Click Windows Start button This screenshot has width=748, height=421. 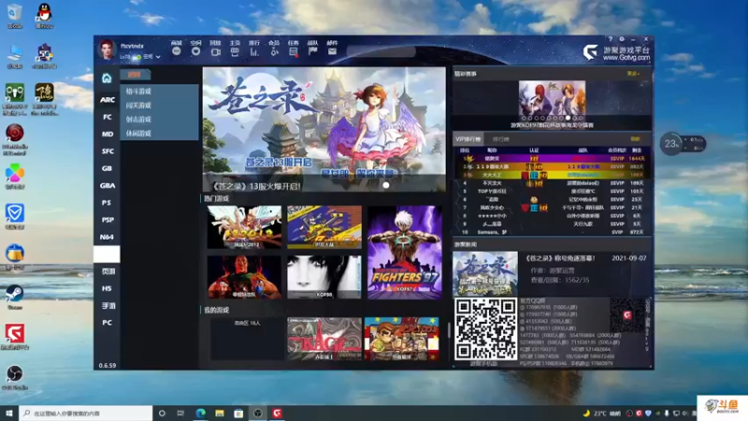coord(9,413)
